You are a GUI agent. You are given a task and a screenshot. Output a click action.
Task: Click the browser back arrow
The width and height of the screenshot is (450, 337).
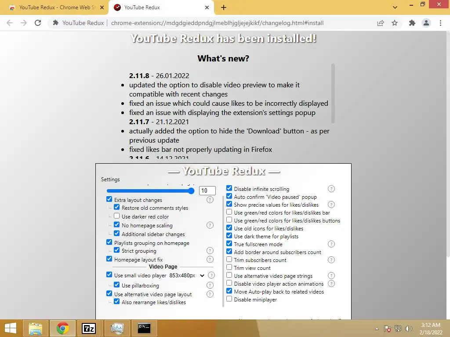10,23
